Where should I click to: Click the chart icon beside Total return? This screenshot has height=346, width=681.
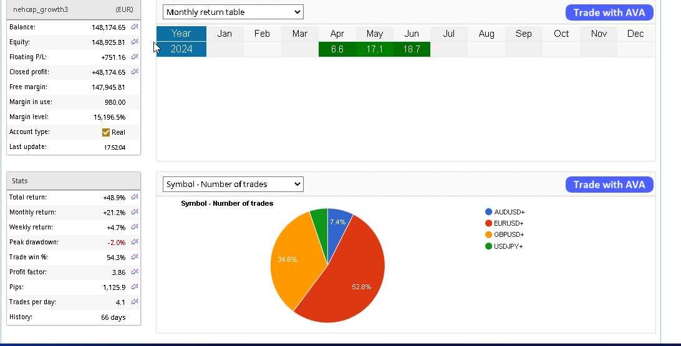(x=135, y=197)
